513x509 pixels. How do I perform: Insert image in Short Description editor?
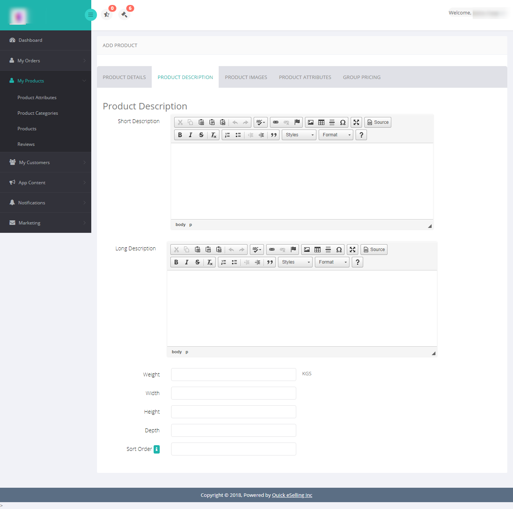pyautogui.click(x=311, y=122)
